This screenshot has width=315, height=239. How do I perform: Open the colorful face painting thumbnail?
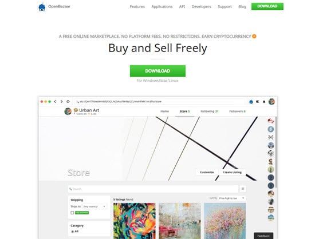tap(135, 221)
